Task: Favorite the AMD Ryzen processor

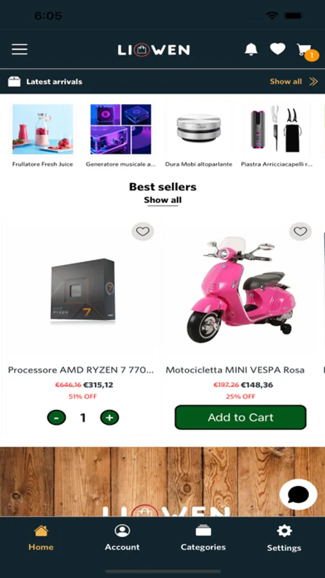Action: (x=143, y=231)
